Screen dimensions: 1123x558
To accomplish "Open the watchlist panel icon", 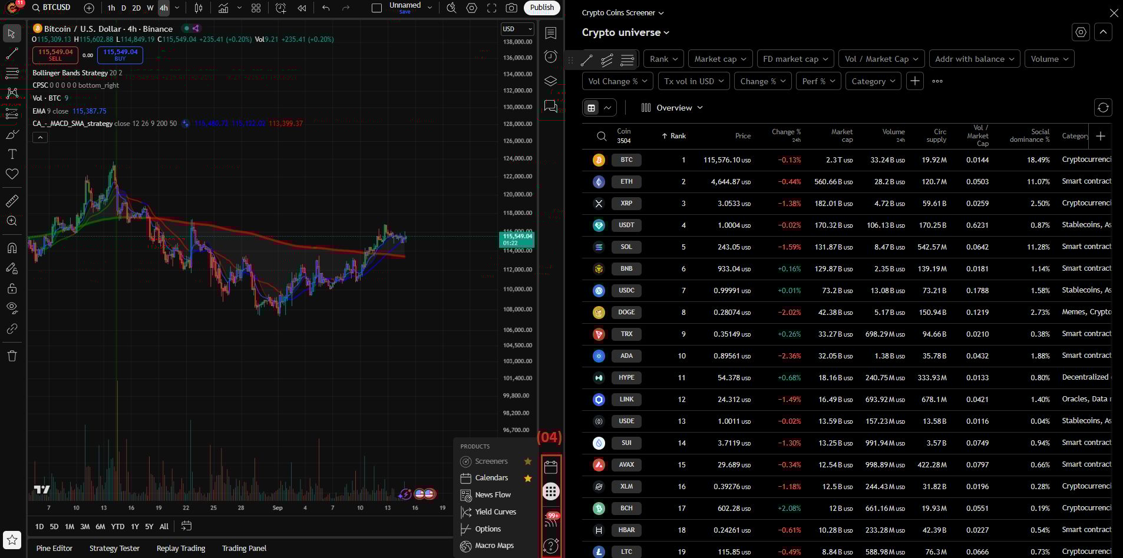I will pos(550,34).
